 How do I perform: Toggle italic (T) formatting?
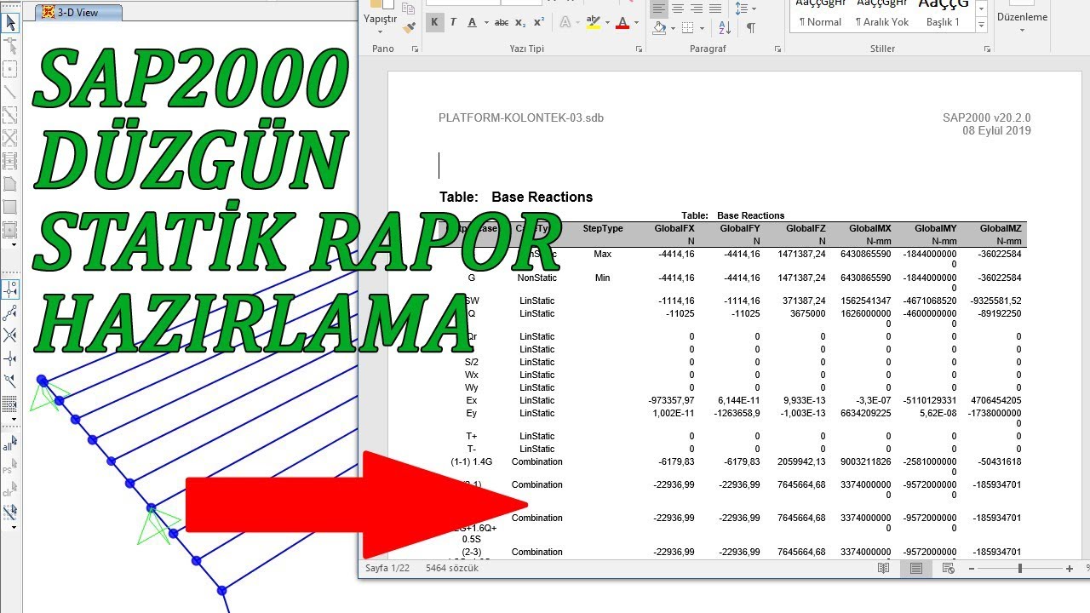[x=453, y=23]
